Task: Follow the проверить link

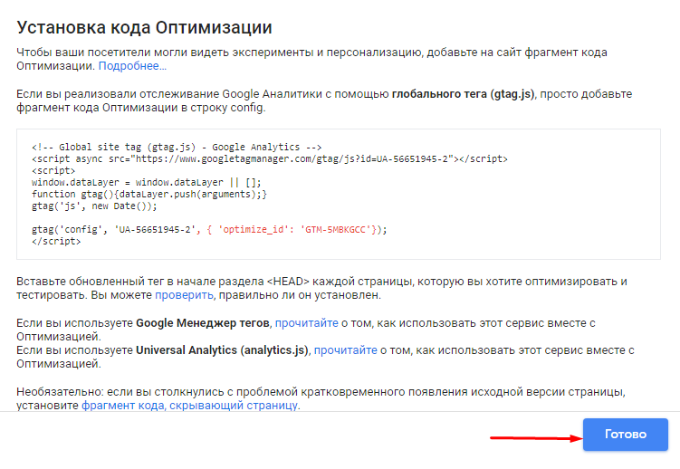Action: point(184,295)
